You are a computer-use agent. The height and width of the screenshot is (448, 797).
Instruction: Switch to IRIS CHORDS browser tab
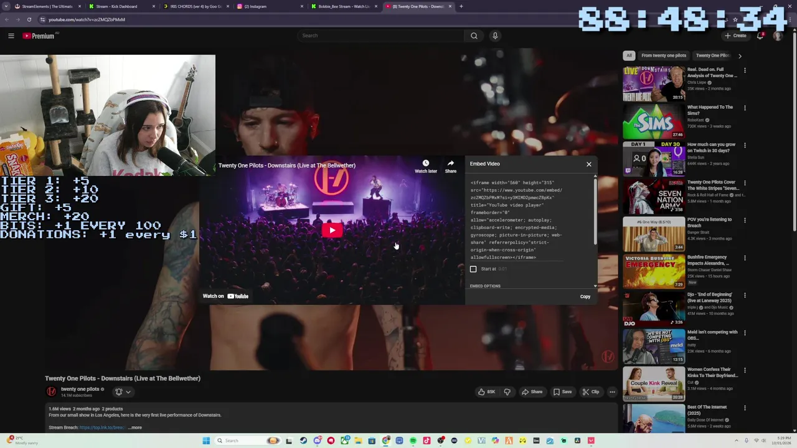coord(196,6)
